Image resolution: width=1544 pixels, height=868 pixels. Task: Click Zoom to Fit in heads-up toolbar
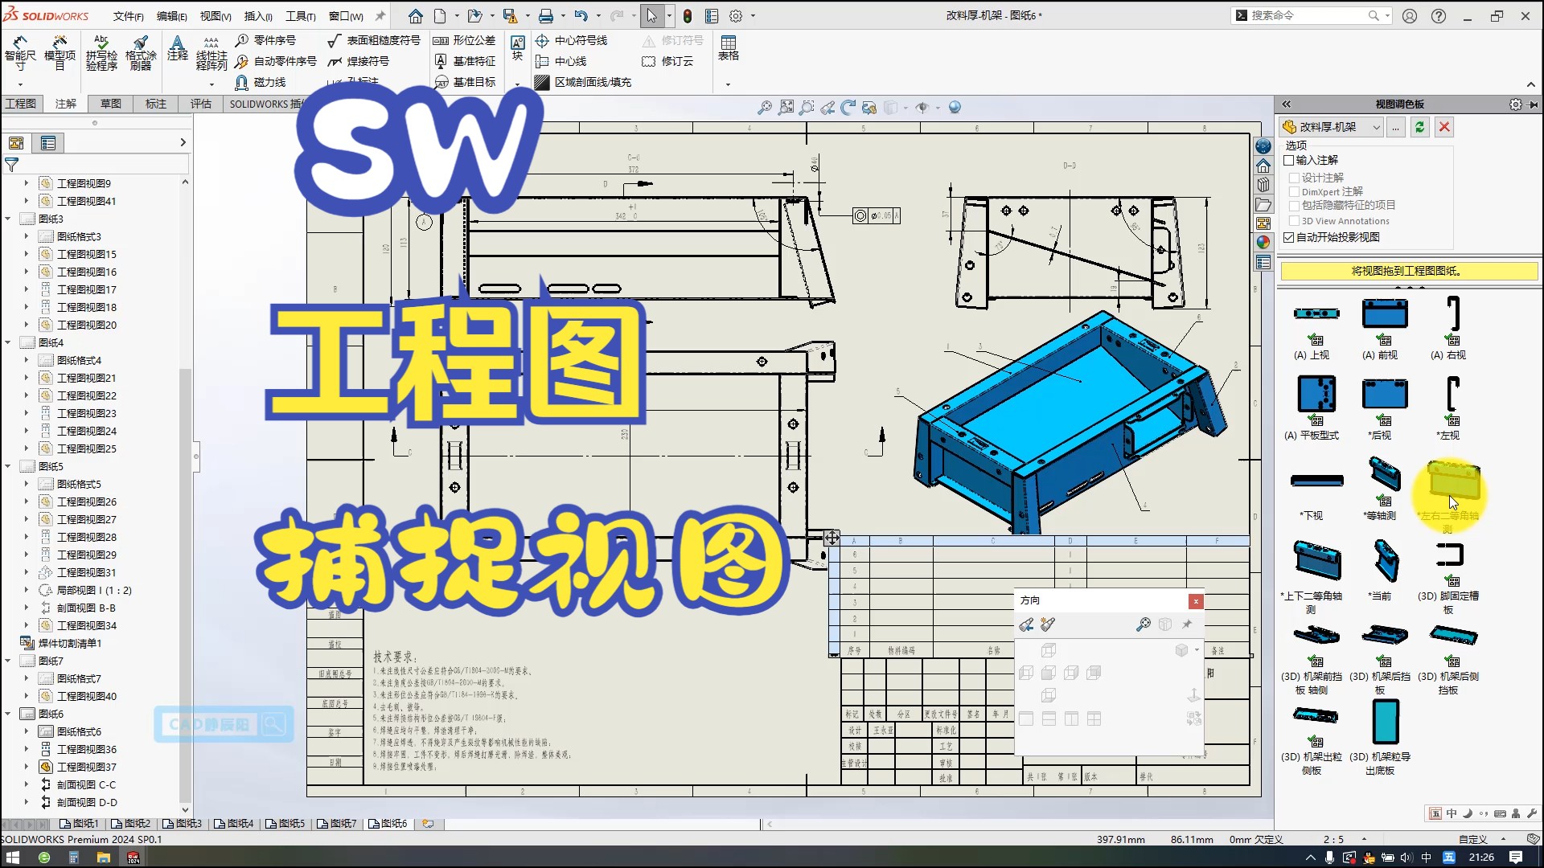tap(765, 107)
